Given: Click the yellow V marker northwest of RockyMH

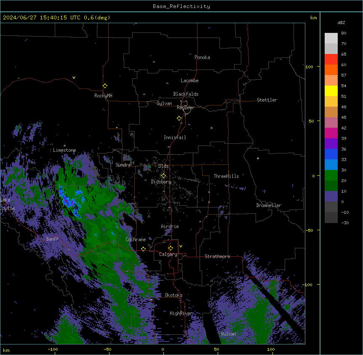Looking at the screenshot, I should pyautogui.click(x=74, y=78).
